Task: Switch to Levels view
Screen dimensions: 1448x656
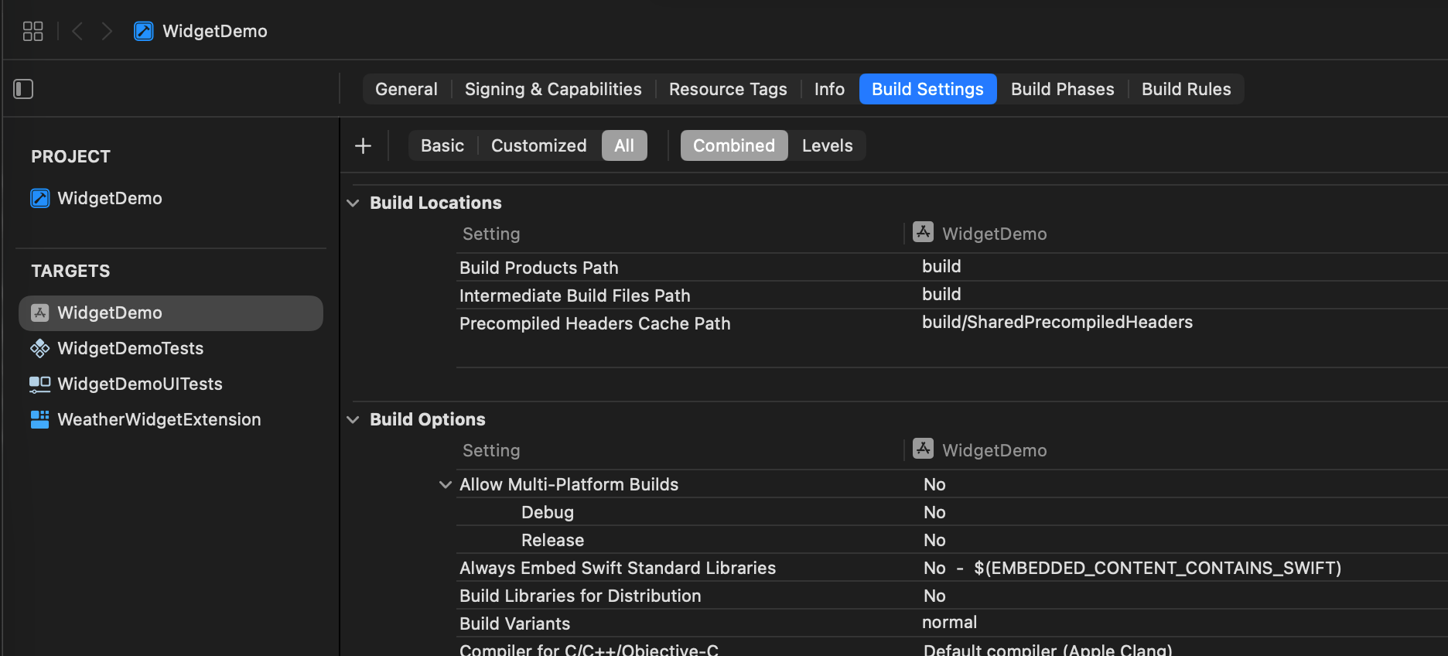Action: click(827, 145)
